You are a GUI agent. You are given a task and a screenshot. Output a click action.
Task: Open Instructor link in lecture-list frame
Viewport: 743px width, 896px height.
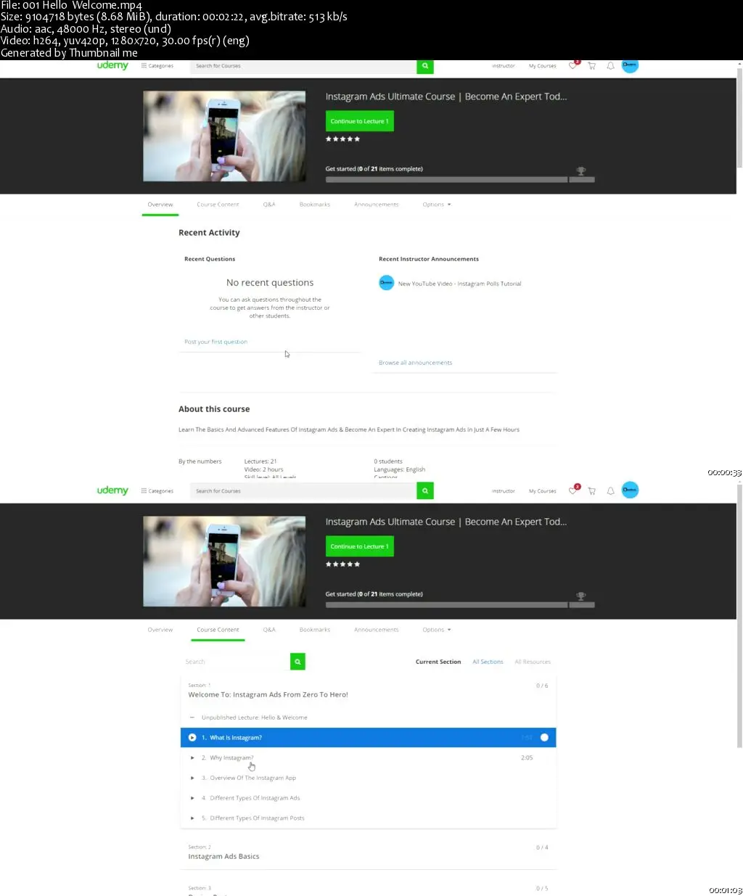click(x=504, y=491)
